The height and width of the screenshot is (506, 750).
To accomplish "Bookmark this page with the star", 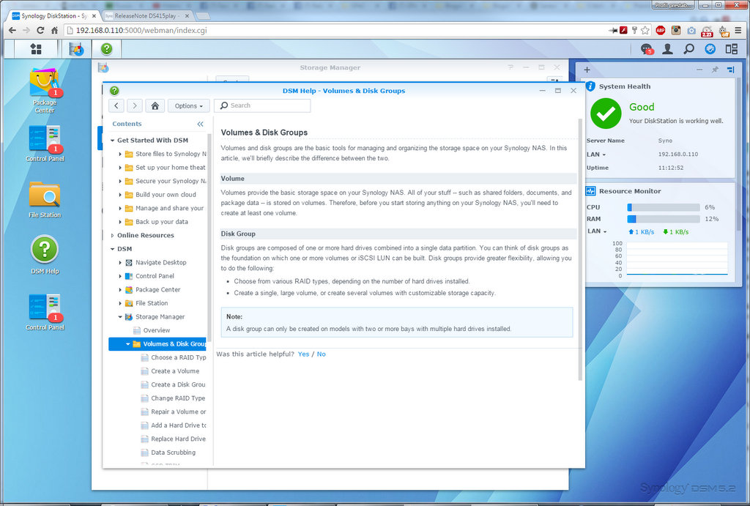I will [x=645, y=30].
